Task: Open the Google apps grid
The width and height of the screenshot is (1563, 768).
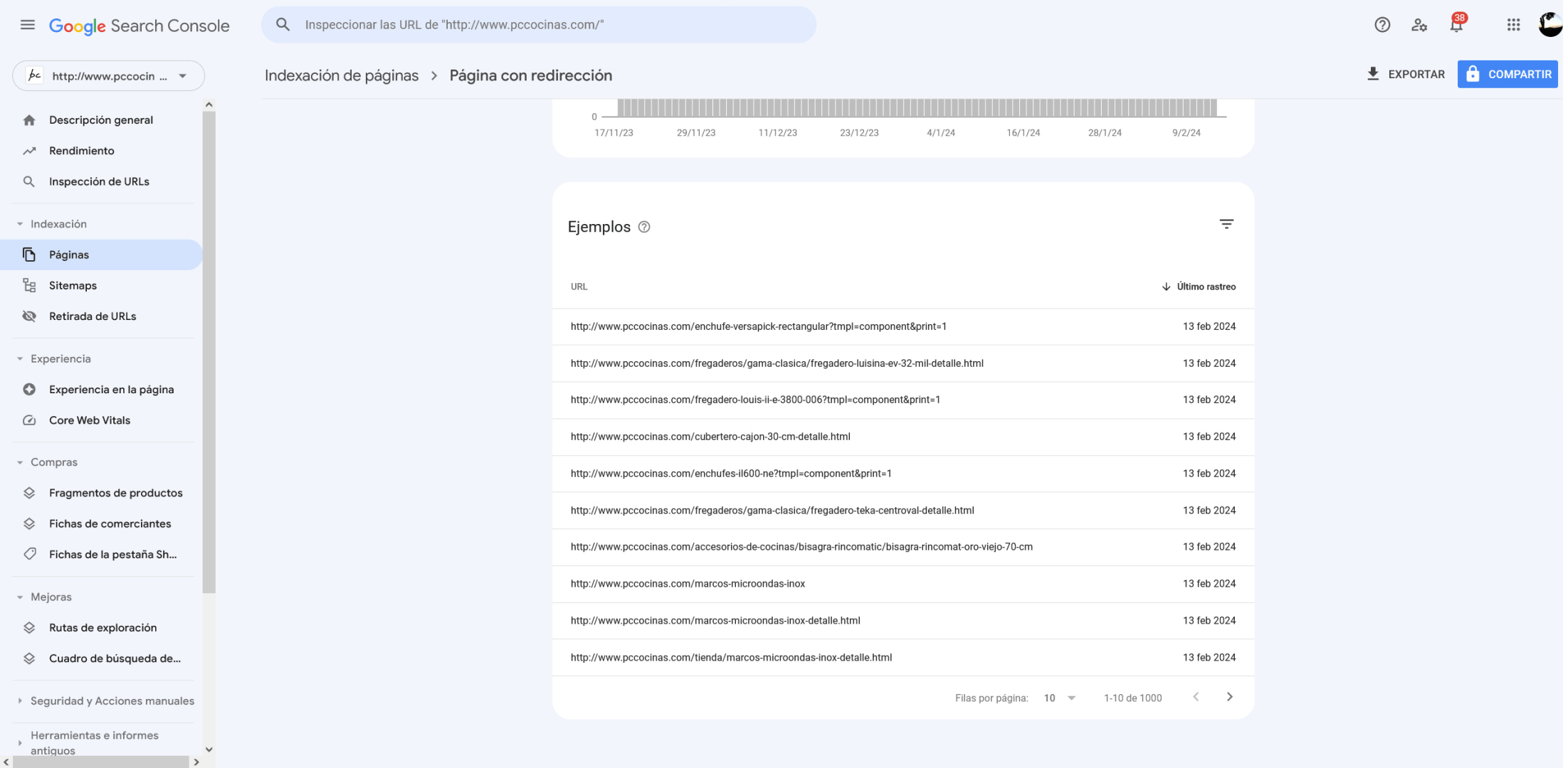Action: tap(1513, 25)
